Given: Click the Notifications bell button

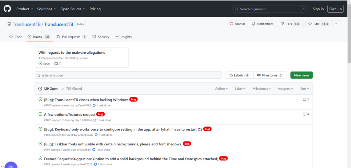Looking at the screenshot, I should (263, 24).
